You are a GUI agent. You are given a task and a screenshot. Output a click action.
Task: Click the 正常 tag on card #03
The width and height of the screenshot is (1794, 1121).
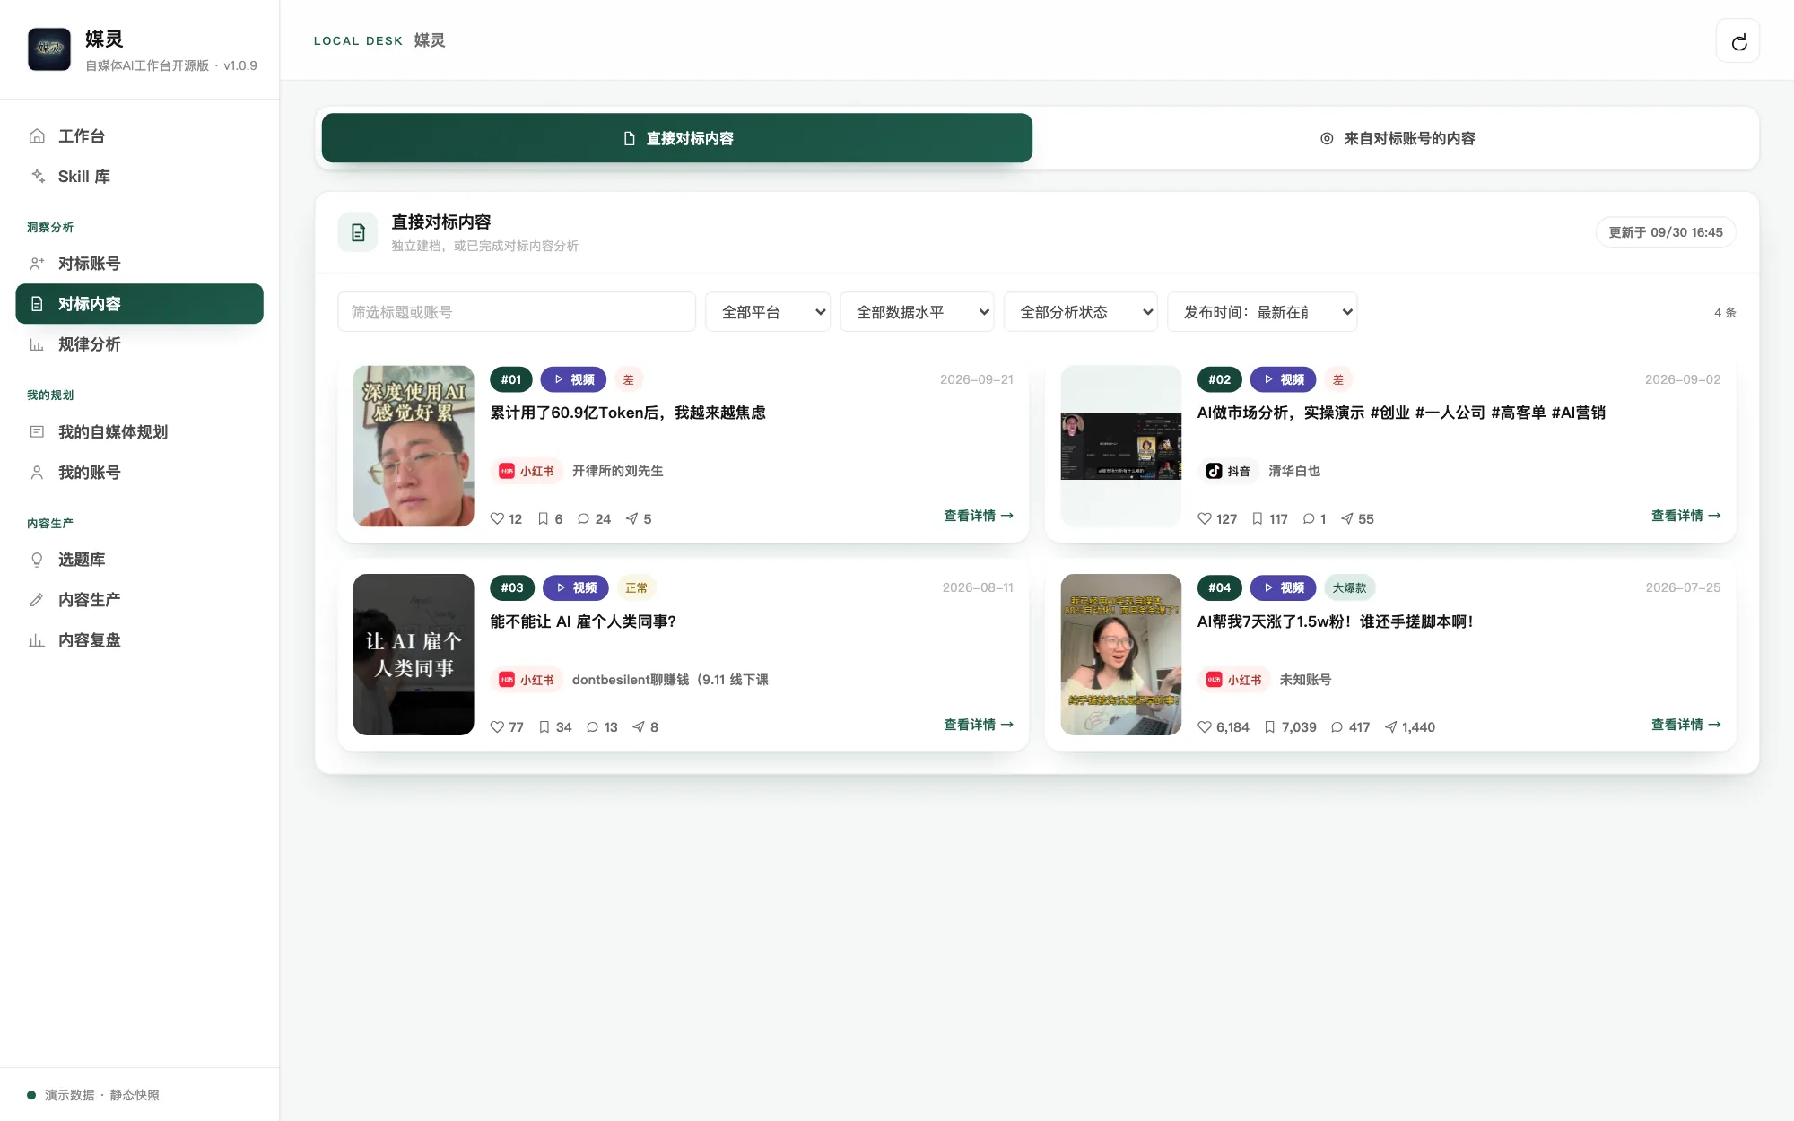point(637,588)
